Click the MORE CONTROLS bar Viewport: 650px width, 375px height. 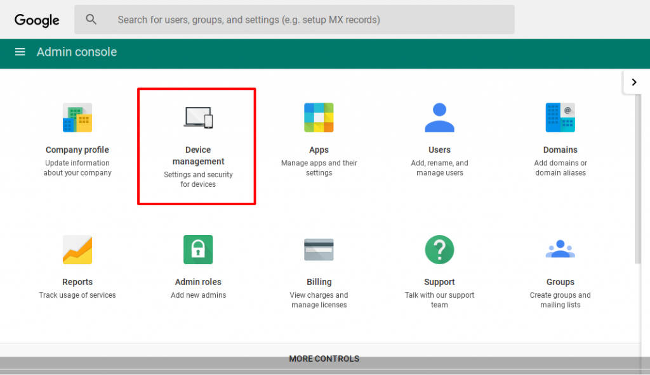click(x=324, y=359)
